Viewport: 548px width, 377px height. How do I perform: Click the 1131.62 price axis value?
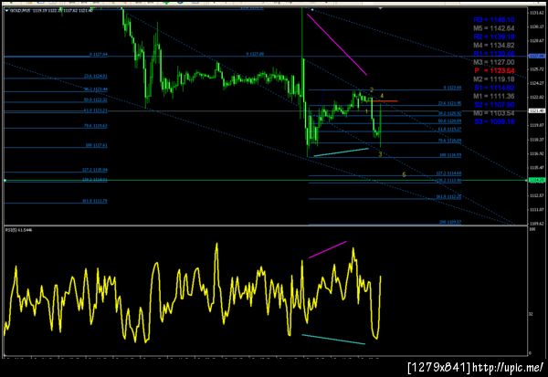click(536, 13)
